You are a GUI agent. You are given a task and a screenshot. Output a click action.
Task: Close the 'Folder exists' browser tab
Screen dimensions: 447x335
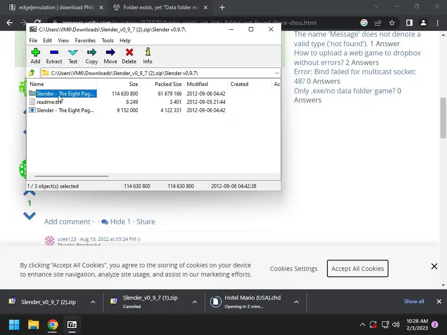206,8
